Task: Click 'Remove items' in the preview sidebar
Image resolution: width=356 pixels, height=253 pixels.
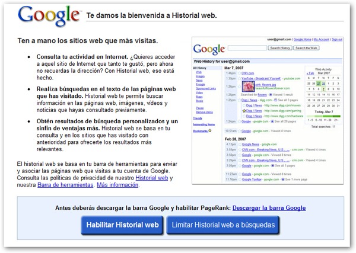Action: [x=204, y=112]
